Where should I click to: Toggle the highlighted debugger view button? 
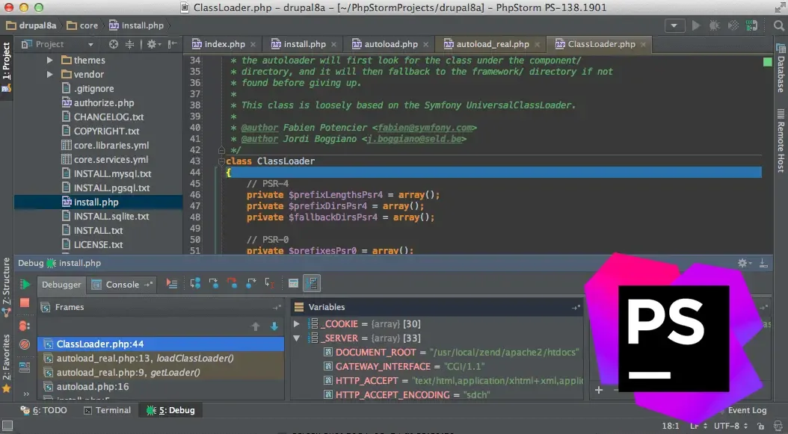coord(312,283)
